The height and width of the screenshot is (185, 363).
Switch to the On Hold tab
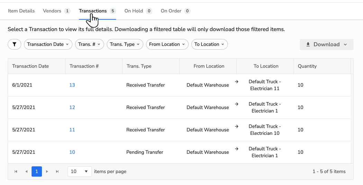pyautogui.click(x=138, y=11)
